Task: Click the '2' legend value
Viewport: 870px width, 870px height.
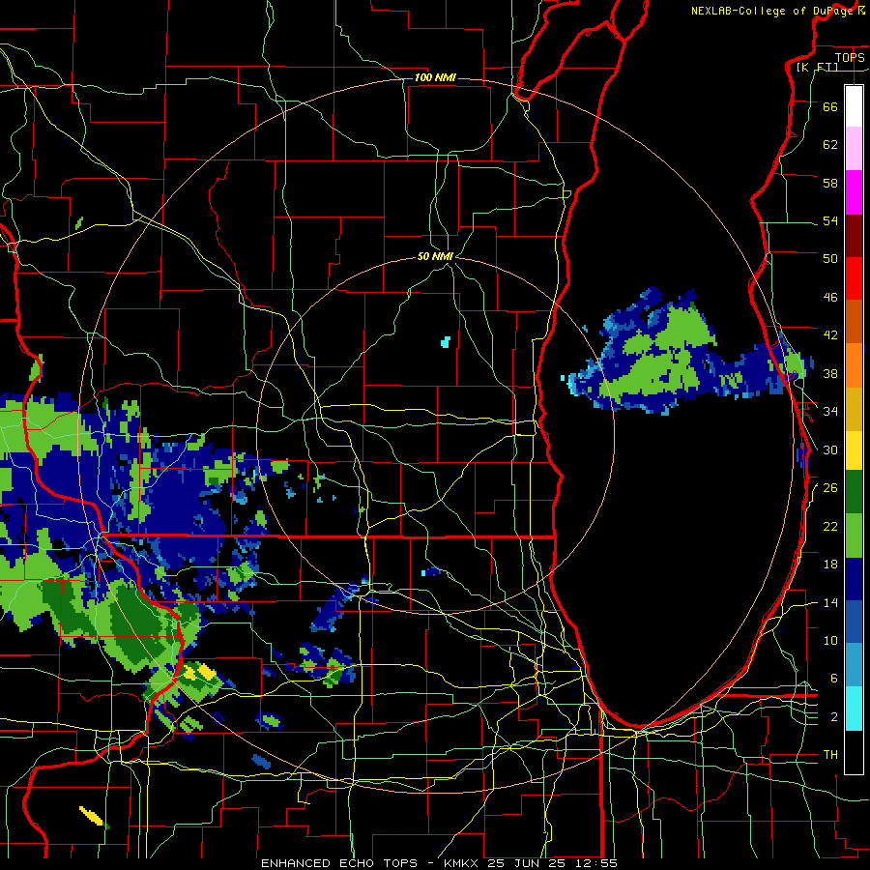Action: tap(834, 717)
